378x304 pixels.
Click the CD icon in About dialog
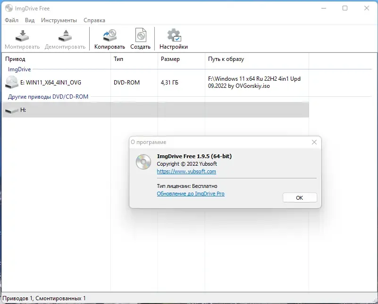143,162
